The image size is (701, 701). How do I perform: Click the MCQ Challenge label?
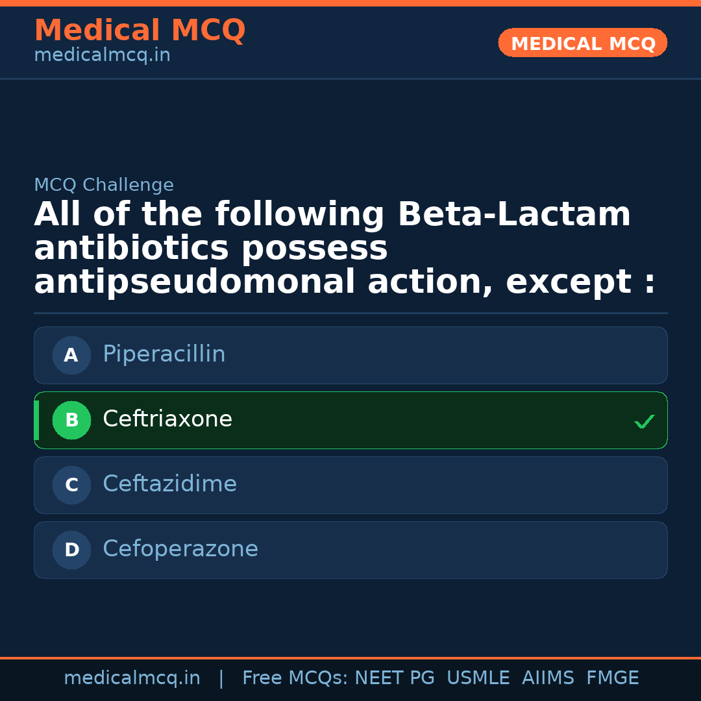tap(104, 185)
